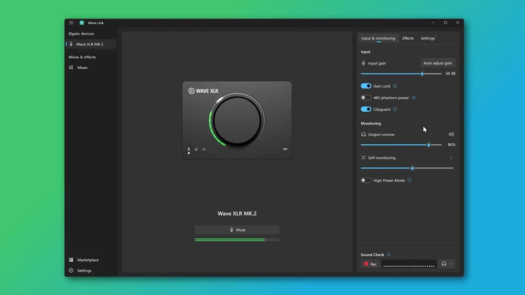Image resolution: width=525 pixels, height=295 pixels.
Task: Select Wave XLR MK.2 device in sidebar
Action: pos(91,44)
